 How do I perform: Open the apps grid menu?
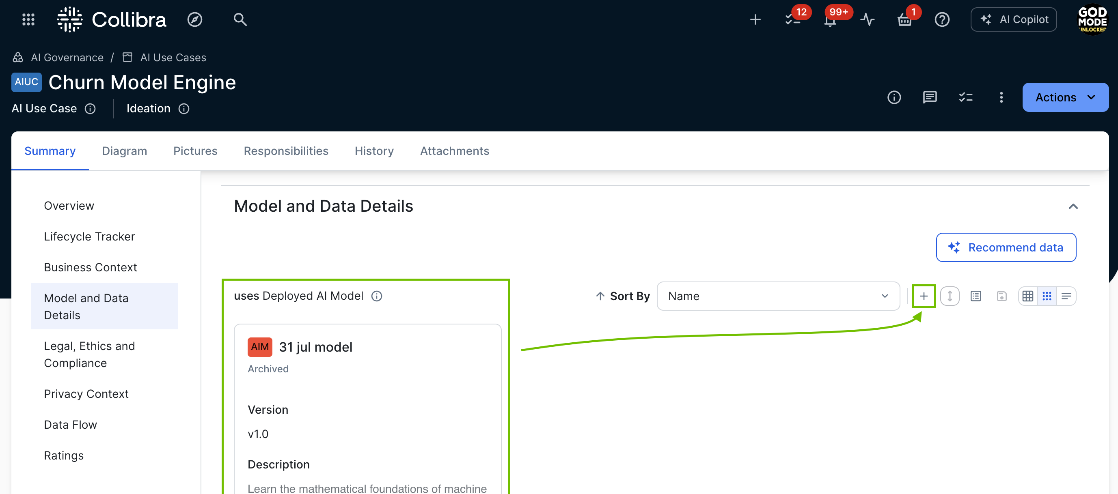pos(28,19)
